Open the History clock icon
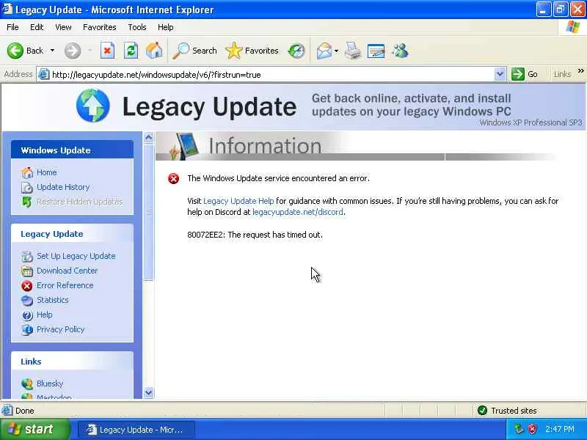Image resolution: width=587 pixels, height=440 pixels. tap(296, 51)
